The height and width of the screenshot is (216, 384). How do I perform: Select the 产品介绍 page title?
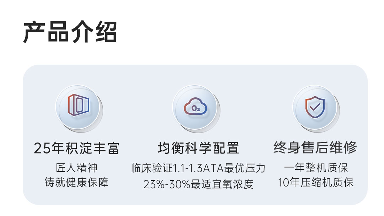pos(70,33)
